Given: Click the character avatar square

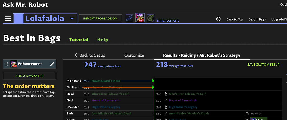Looking at the screenshot, I should click(18, 19).
